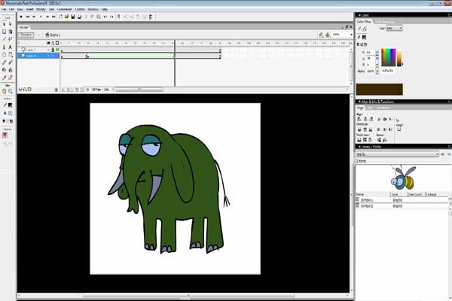Collapse the Align & Info & Transform panel
The width and height of the screenshot is (452, 301).
click(359, 102)
